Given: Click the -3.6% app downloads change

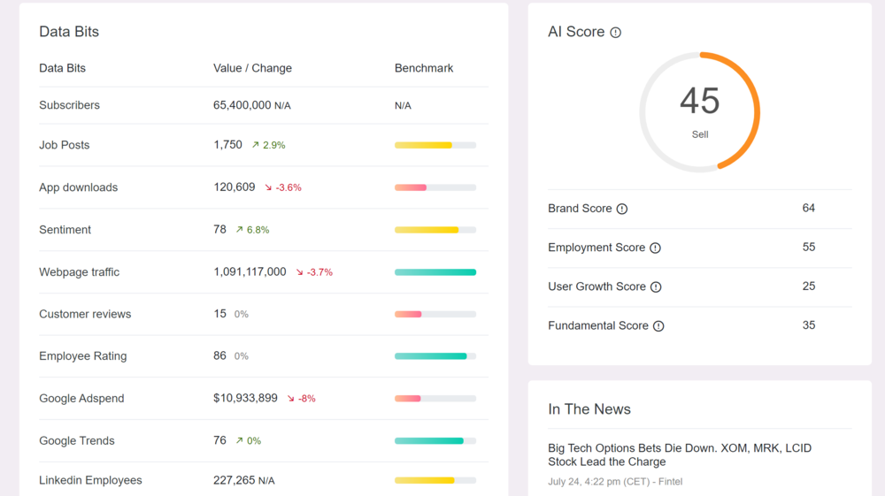Looking at the screenshot, I should (289, 187).
